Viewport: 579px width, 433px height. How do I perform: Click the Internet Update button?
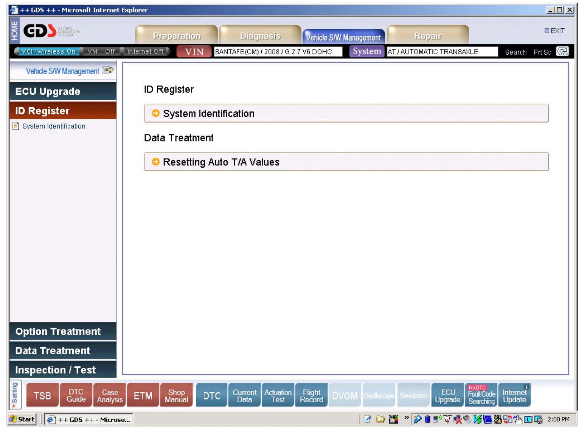[x=514, y=396]
